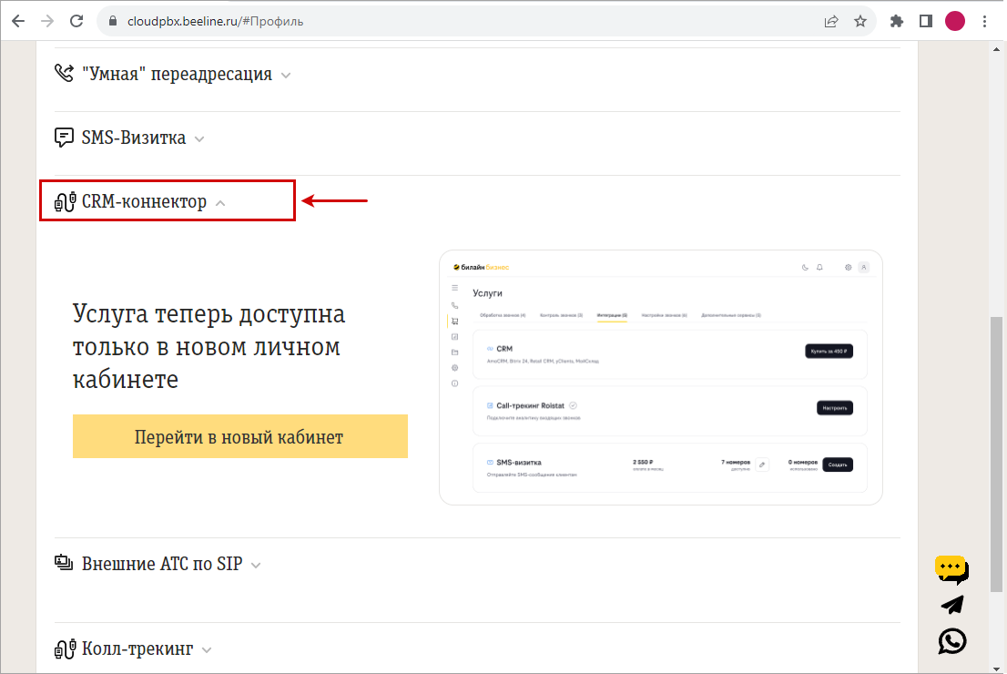This screenshot has height=674, width=1007.
Task: Open "Умная" переадресация section title
Action: 177,74
